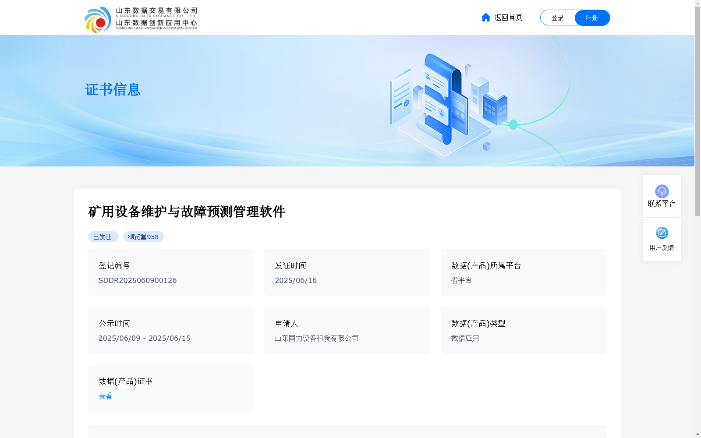Screen dimensions: 701x438
Task: Click the 联系平台 headset icon
Action: point(662,191)
